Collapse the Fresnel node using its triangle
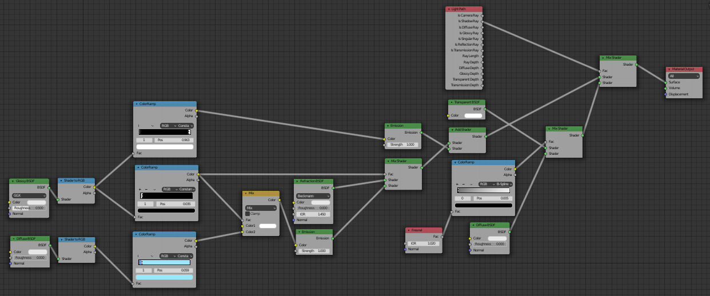Image resolution: width=710 pixels, height=296 pixels. coord(409,230)
